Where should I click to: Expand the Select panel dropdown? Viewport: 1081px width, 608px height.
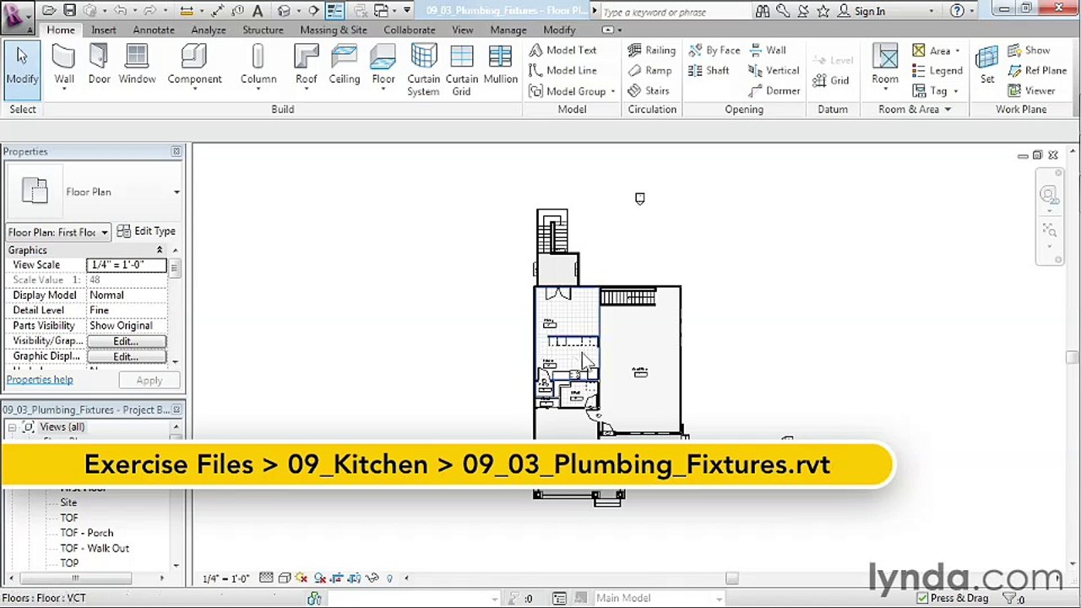[x=22, y=109]
